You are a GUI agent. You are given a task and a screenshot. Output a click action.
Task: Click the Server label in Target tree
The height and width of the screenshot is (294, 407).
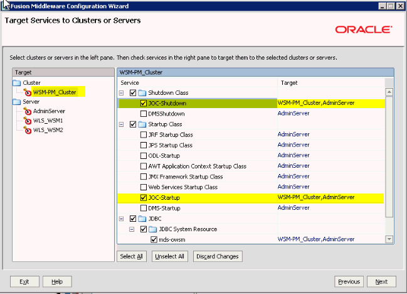31,102
